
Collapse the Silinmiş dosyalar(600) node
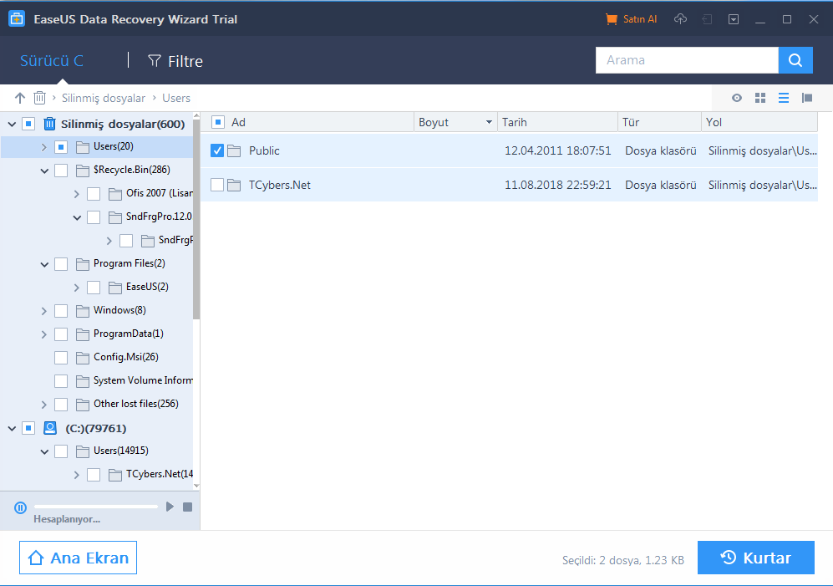[12, 123]
